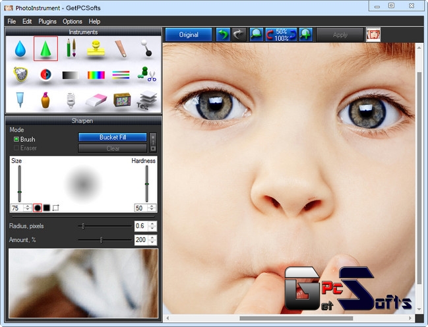Select the black-white gradient tool
Viewport: 428px width, 327px height.
[71, 75]
